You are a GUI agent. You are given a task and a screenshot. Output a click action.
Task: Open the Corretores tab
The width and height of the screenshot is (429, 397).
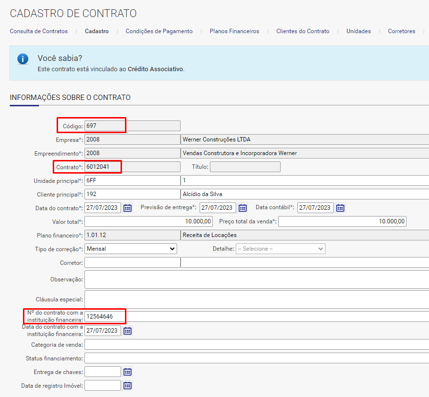tap(401, 31)
